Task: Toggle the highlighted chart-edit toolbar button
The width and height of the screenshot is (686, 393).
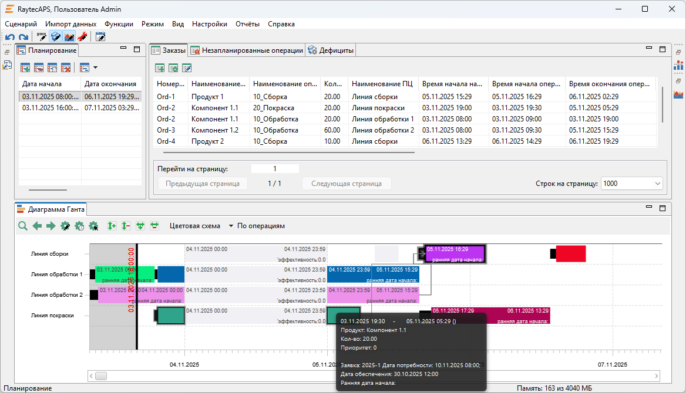Action: 69,37
